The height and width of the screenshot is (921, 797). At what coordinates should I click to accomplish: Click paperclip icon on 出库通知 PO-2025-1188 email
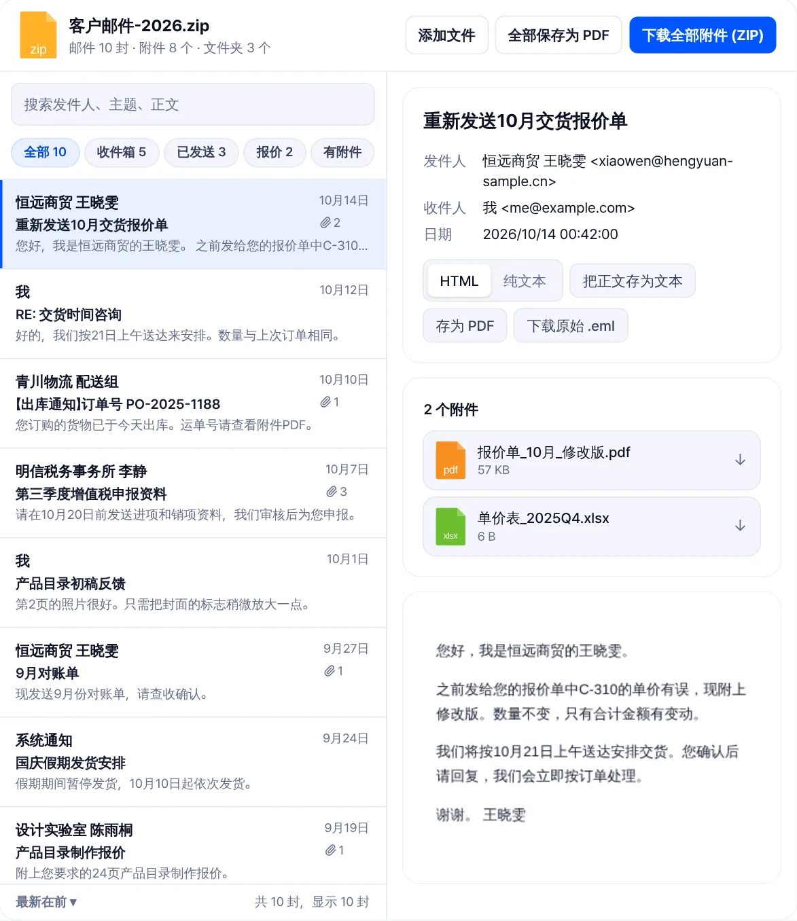tap(325, 402)
